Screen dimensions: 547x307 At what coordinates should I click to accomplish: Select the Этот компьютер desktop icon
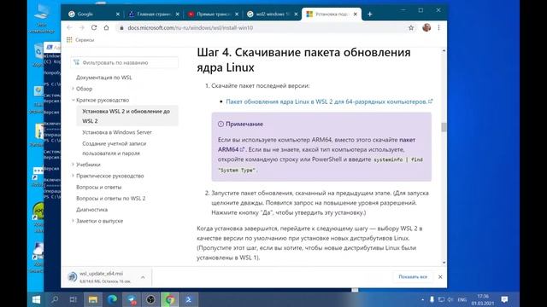point(42,19)
